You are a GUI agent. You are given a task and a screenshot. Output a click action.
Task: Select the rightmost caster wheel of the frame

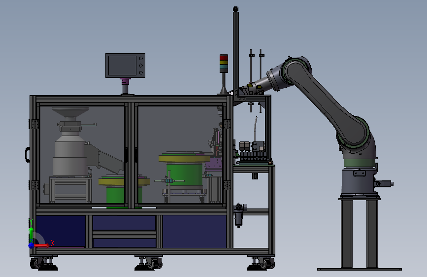(x=267, y=264)
